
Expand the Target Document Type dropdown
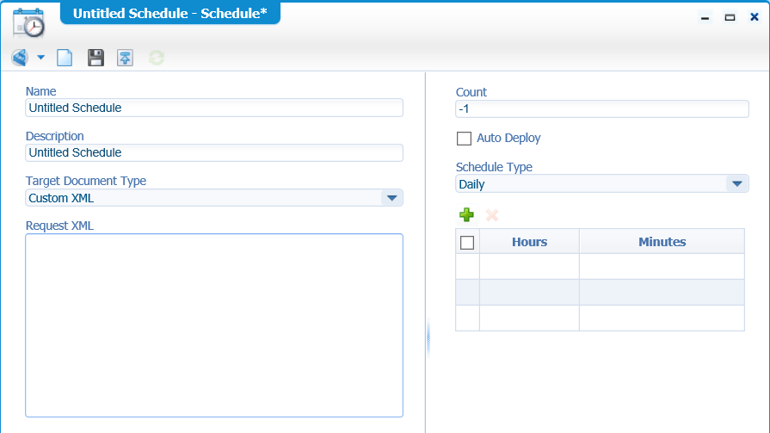[x=391, y=198]
